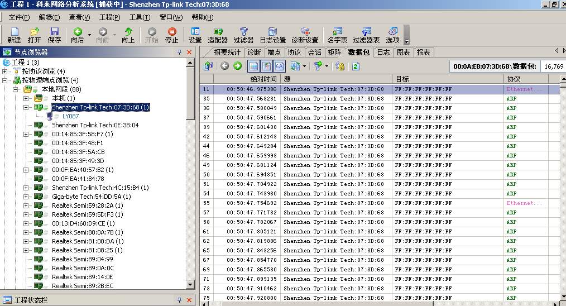Viewport: 566px width, 306px height.
Task: Open the 适配器 (Adapter) settings icon
Action: coord(218,35)
